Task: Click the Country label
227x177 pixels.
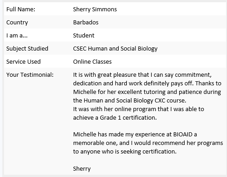Action: 17,23
